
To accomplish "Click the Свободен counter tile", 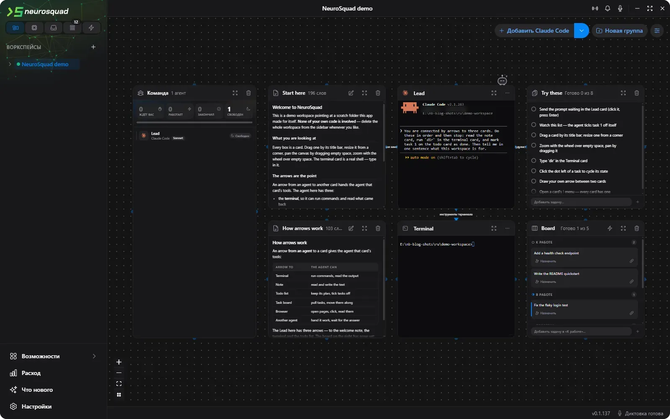I will (238, 111).
